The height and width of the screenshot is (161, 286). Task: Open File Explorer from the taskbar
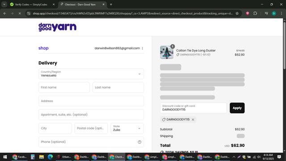(x=42, y=157)
